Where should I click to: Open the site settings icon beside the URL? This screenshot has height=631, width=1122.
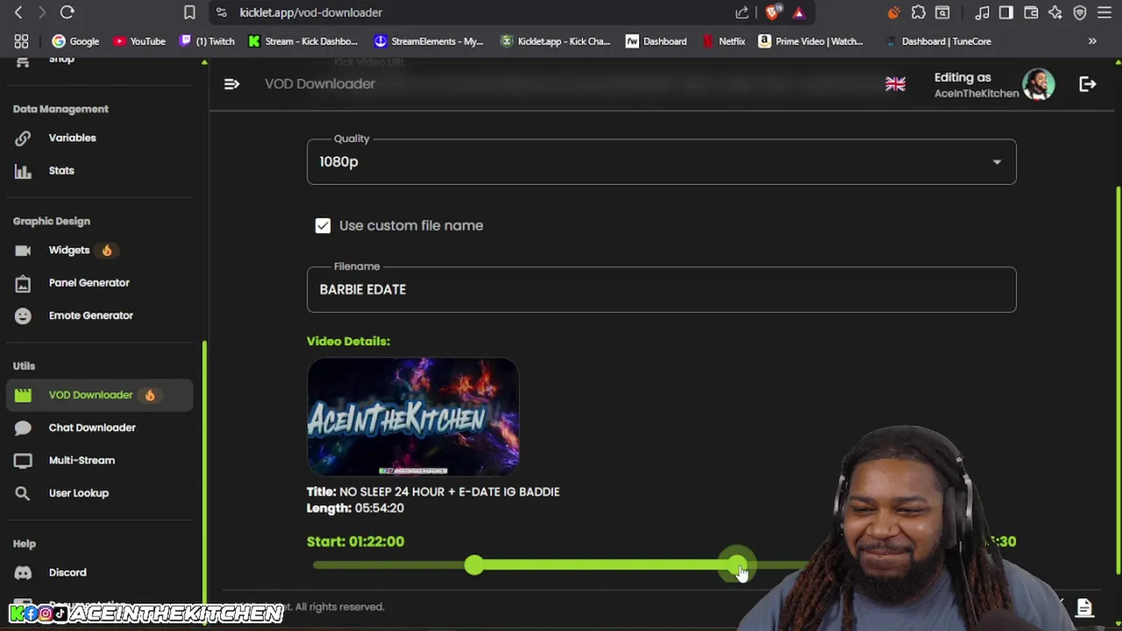(x=221, y=12)
